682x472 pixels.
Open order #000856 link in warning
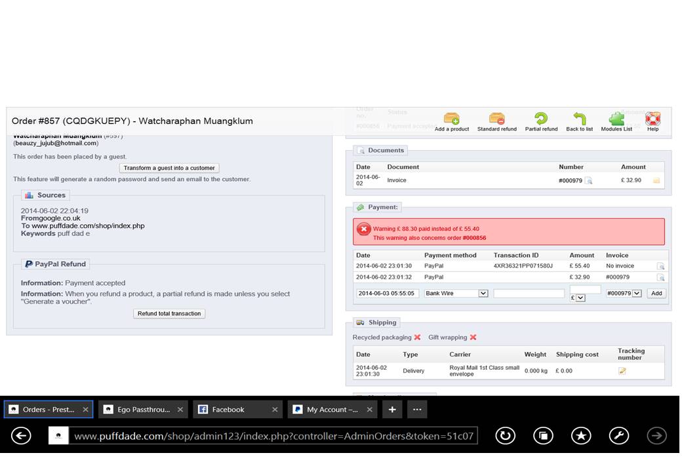[475, 238]
